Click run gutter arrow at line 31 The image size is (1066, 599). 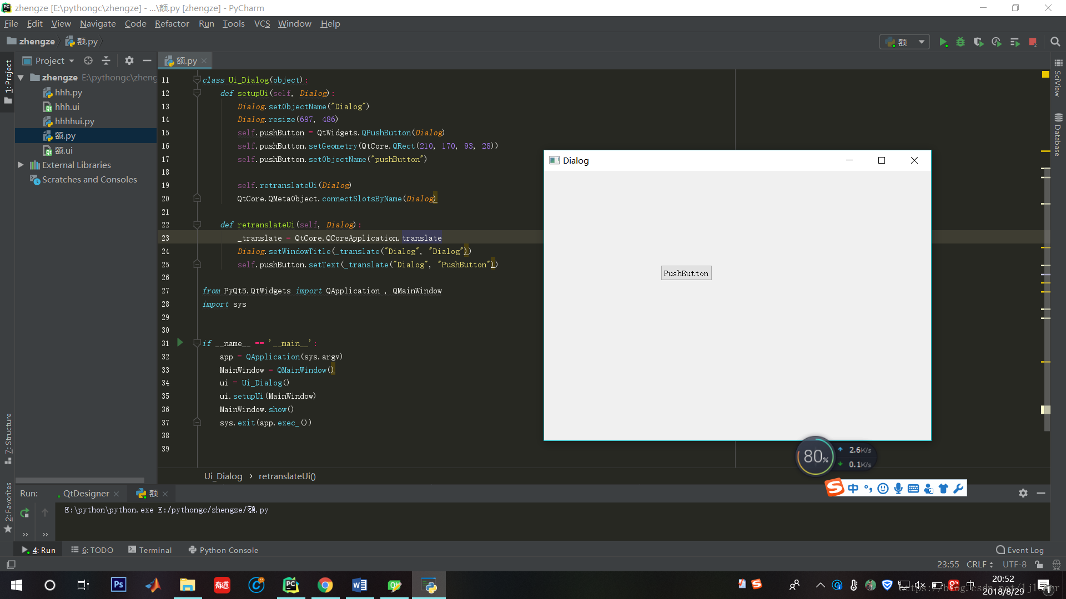click(180, 343)
